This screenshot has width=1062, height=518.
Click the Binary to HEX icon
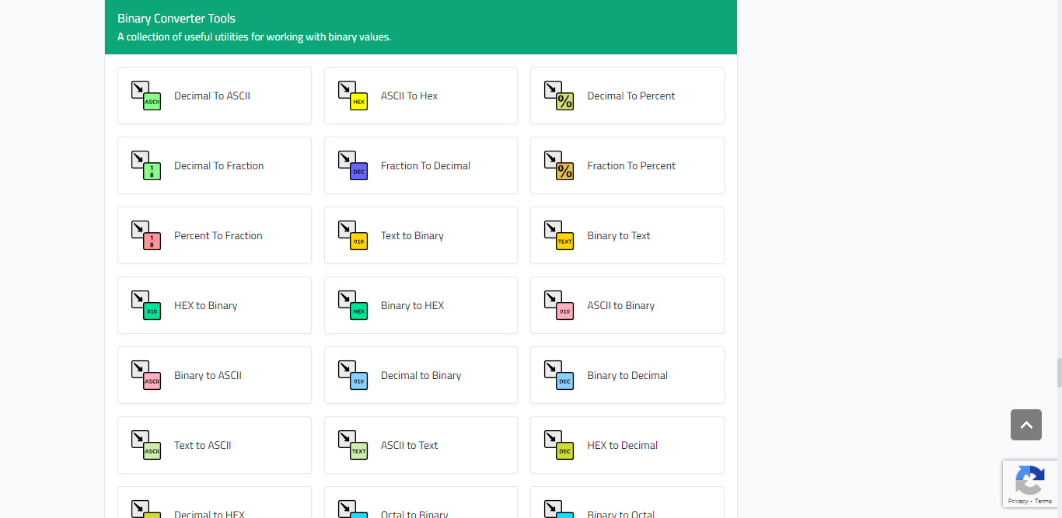pyautogui.click(x=353, y=305)
